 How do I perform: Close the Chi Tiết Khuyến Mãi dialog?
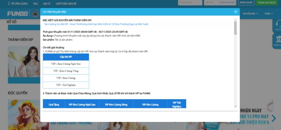tap(235, 12)
